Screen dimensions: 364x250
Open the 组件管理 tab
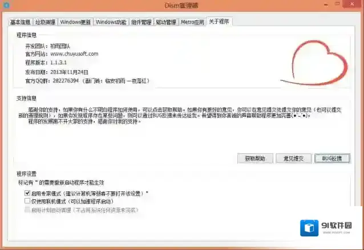coord(141,22)
